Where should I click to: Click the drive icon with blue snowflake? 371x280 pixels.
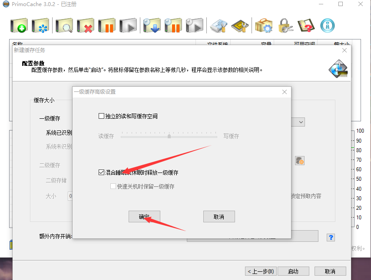(40, 26)
